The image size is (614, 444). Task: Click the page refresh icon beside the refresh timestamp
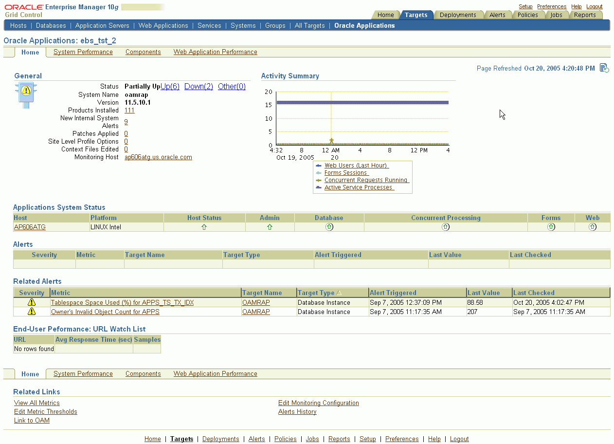click(603, 68)
